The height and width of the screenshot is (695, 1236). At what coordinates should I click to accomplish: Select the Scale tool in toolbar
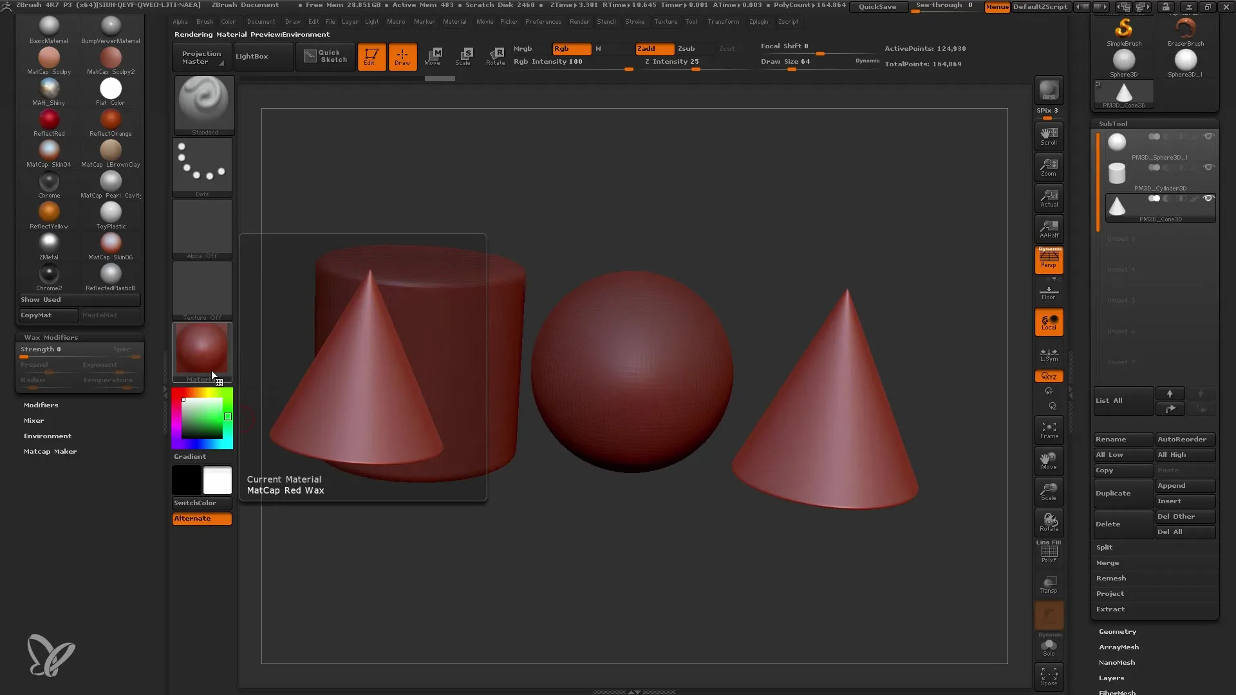click(465, 55)
